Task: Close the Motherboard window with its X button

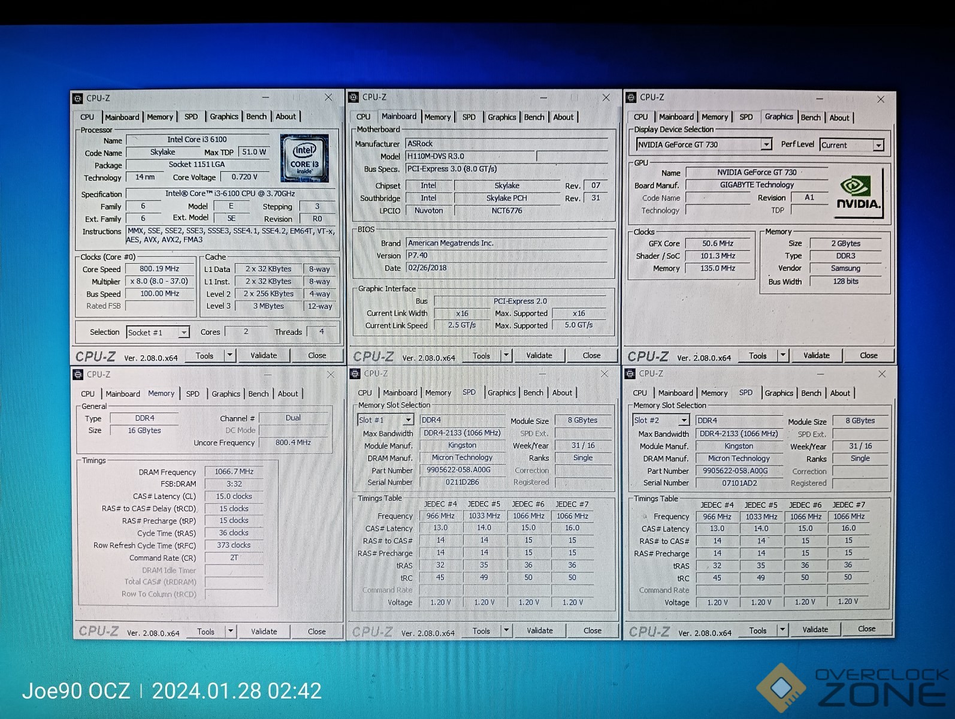Action: pos(606,97)
